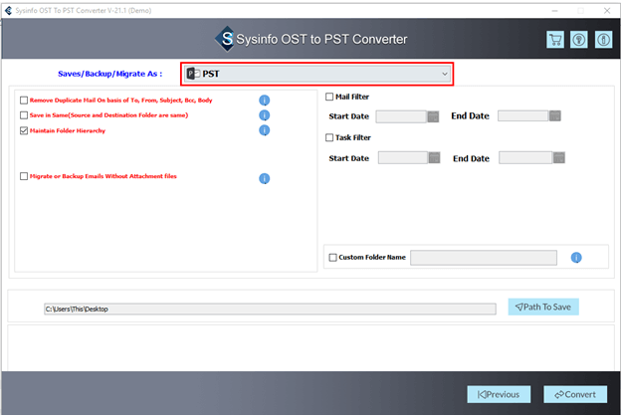This screenshot has width=621, height=418.
Task: Click the Saves/Backup/Migrate As label
Action: pos(110,74)
